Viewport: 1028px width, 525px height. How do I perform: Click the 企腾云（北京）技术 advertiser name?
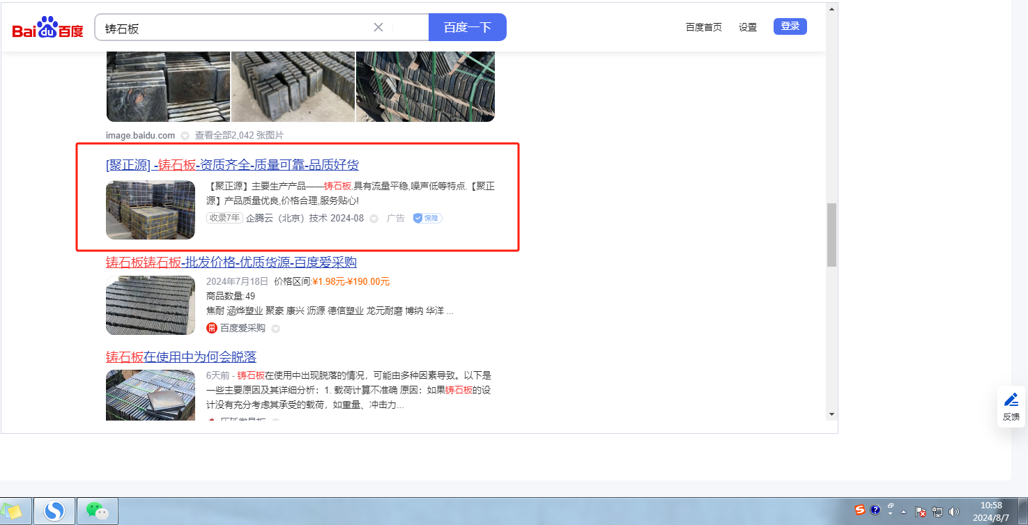point(286,218)
